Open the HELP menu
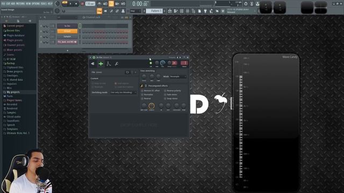Viewport: 344px width, 193px height. tap(50, 4)
